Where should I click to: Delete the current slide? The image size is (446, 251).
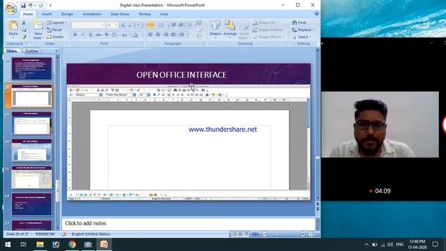(55, 37)
